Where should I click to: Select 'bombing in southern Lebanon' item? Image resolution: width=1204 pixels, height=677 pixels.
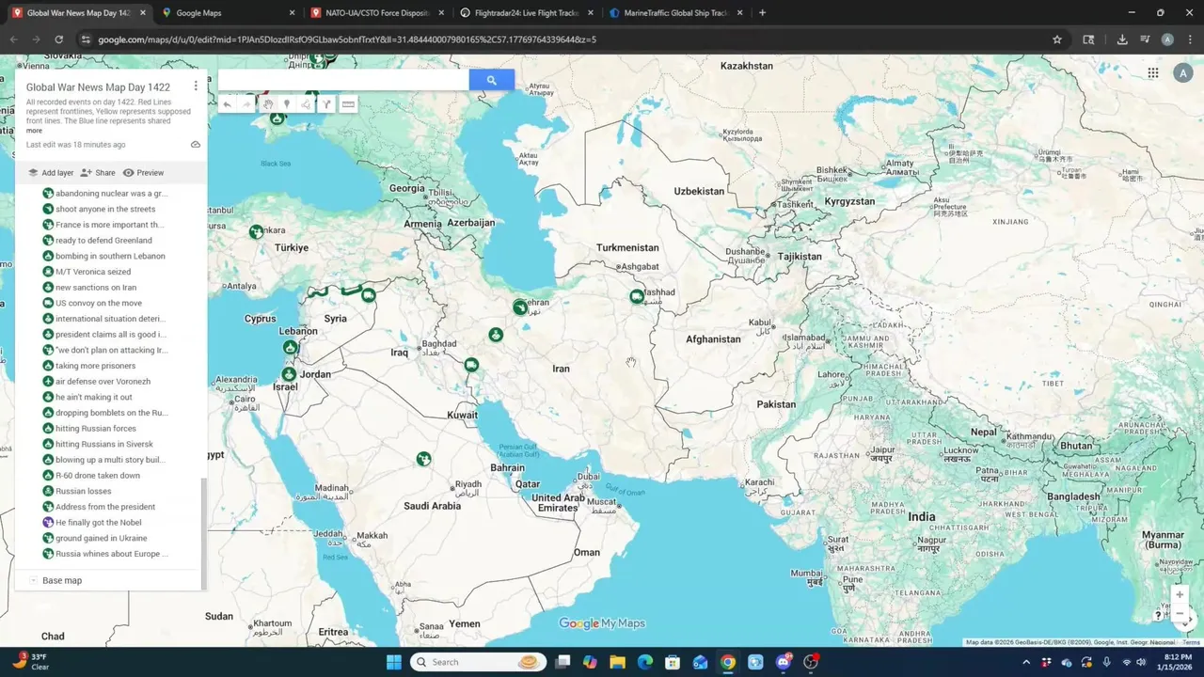(x=110, y=256)
